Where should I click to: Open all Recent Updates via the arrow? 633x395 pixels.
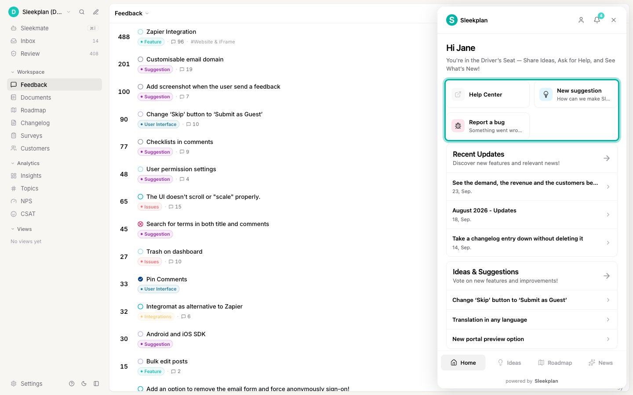[607, 158]
